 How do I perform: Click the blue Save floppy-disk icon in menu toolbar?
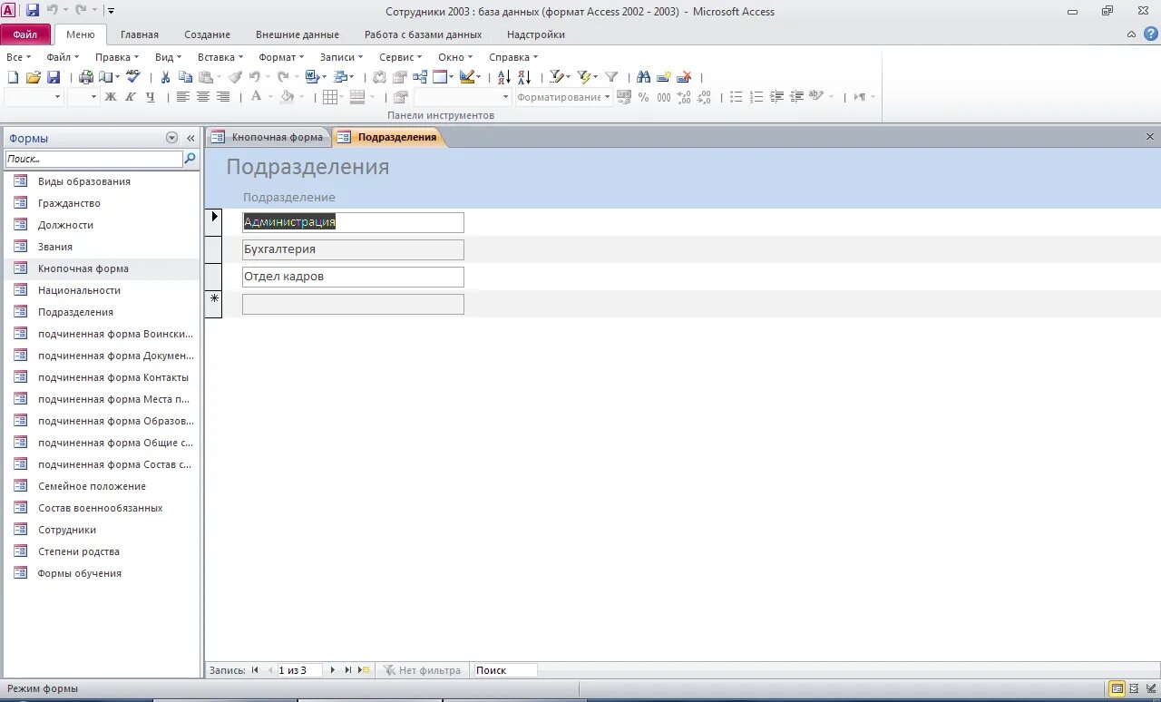[x=54, y=77]
